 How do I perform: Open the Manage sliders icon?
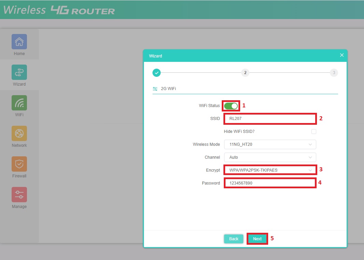[19, 195]
